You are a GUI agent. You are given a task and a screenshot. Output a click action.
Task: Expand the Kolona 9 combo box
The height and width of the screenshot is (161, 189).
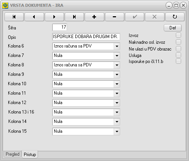[x=117, y=75]
